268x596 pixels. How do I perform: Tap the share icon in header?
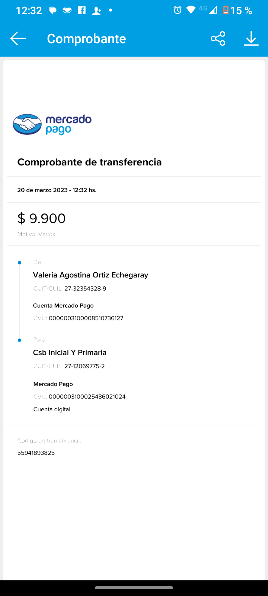(218, 38)
